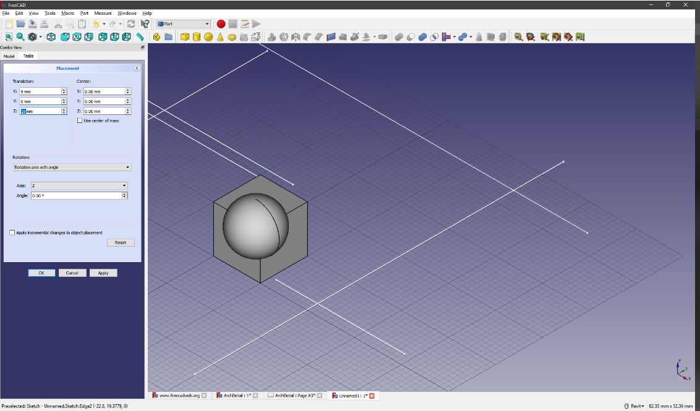Toggle Use center of mass checkbox
This screenshot has height=411, width=700.
(x=80, y=121)
